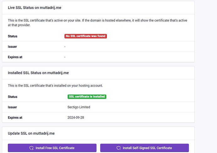The height and width of the screenshot is (153, 217).
Task: Click the 2024-09-28 expiry date
Action: [x=76, y=118]
